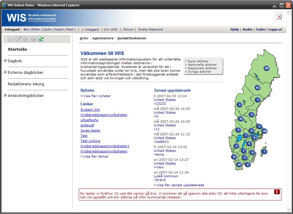The image size is (293, 214).
Task: Open the Forum link in top bar
Action: coord(128,29)
